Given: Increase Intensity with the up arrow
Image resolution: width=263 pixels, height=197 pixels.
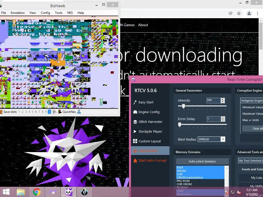Looking at the screenshot, I should 223,99.
